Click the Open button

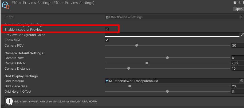point(238,9)
